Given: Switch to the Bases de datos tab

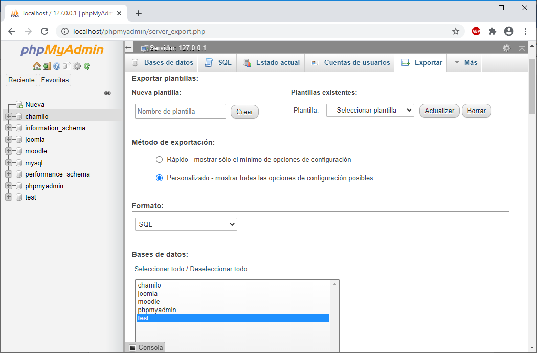Looking at the screenshot, I should coord(163,62).
